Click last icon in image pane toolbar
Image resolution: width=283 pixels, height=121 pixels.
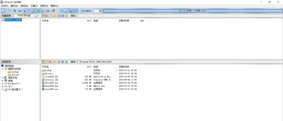coord(66,16)
